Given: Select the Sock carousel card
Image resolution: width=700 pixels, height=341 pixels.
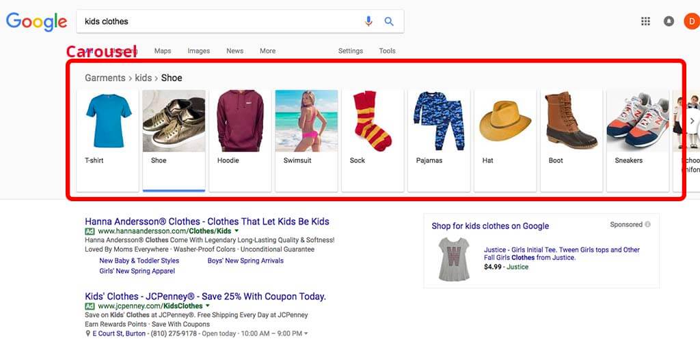Looking at the screenshot, I should click(x=373, y=140).
